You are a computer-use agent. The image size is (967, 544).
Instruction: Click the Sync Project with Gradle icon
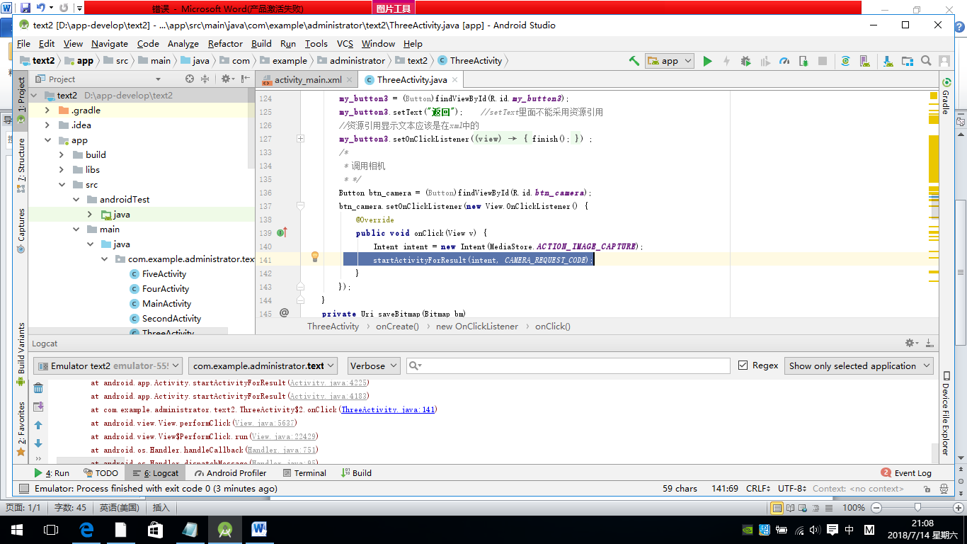pos(845,61)
